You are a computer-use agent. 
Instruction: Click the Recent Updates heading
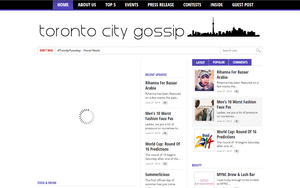[x=156, y=75]
